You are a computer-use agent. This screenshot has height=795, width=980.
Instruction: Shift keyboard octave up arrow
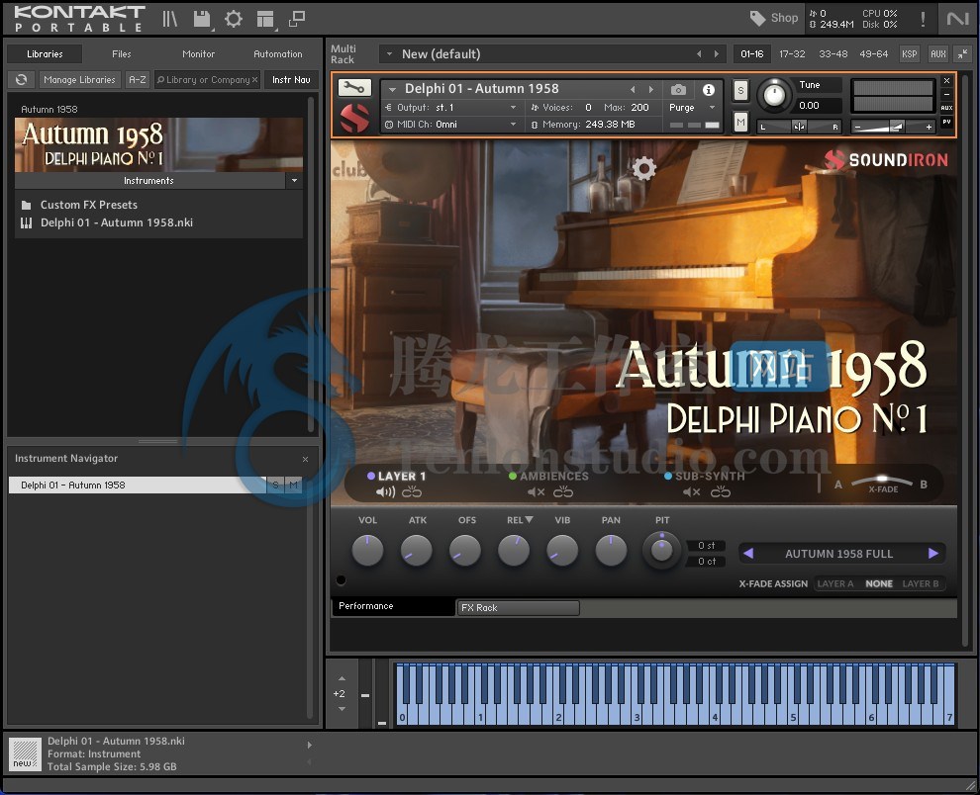tap(342, 678)
